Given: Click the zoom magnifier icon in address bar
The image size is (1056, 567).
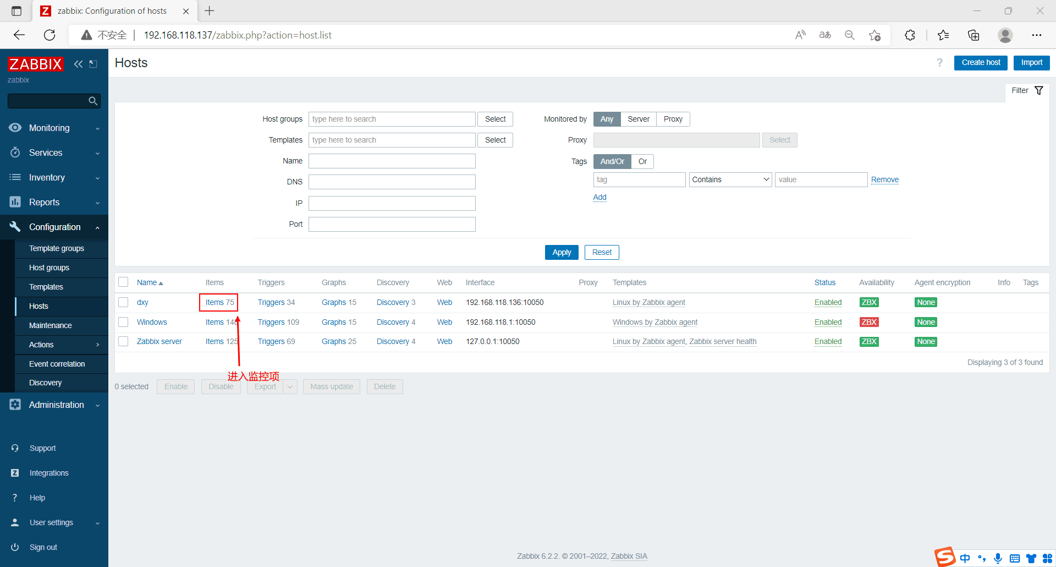Looking at the screenshot, I should 850,35.
